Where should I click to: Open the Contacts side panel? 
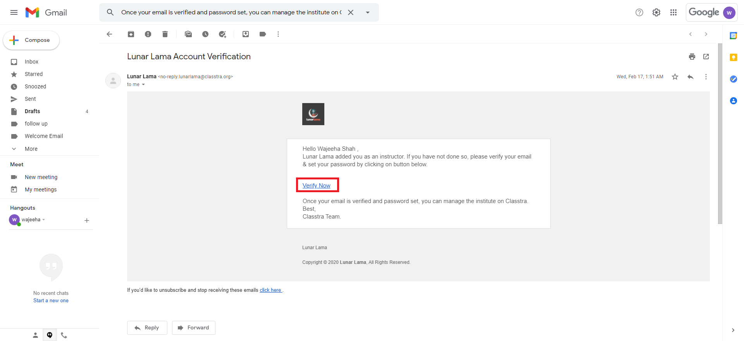pos(733,101)
